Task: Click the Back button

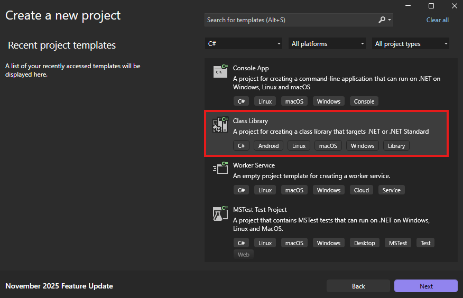Action: (x=358, y=286)
